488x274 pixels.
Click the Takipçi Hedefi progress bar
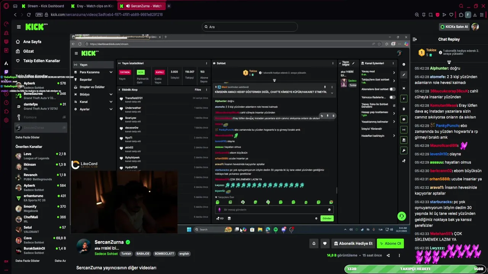(x=415, y=269)
